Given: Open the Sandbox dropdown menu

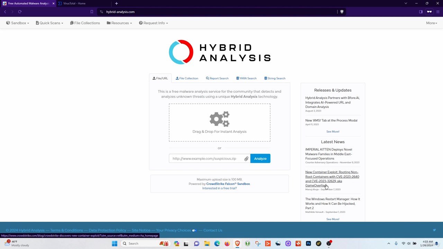Looking at the screenshot, I should pos(18,23).
